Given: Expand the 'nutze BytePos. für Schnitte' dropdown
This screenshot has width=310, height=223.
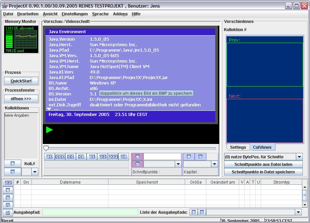Looking at the screenshot, I should coord(299,157).
